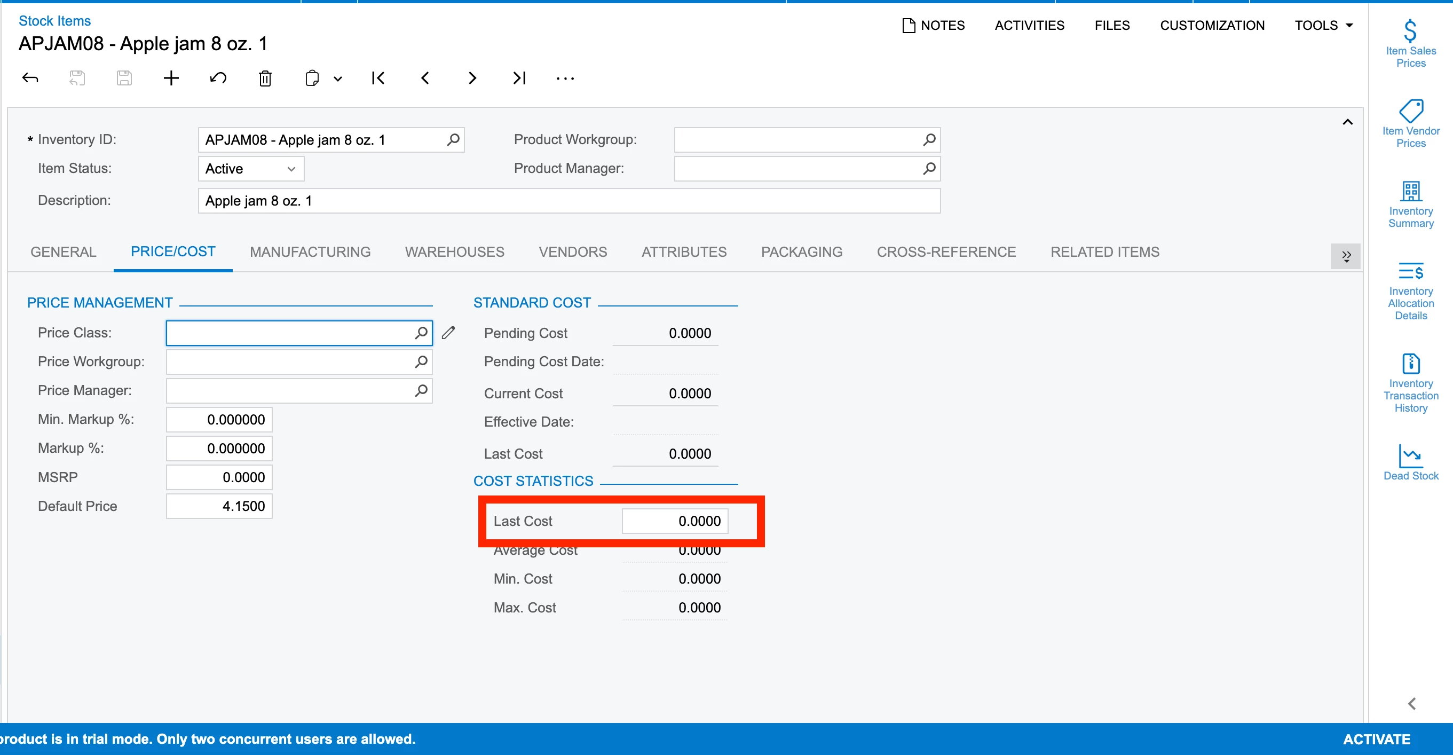Click the Undo changes icon
The height and width of the screenshot is (755, 1453).
(218, 78)
